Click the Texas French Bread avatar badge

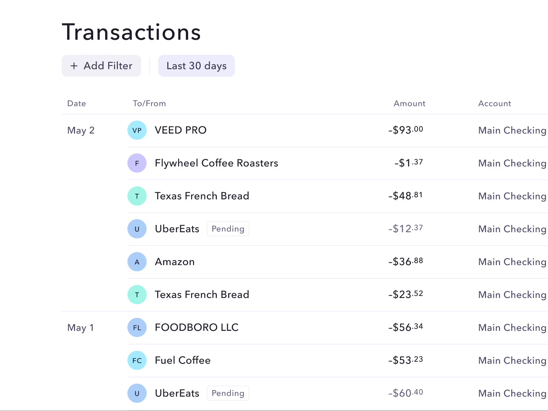[x=137, y=196]
